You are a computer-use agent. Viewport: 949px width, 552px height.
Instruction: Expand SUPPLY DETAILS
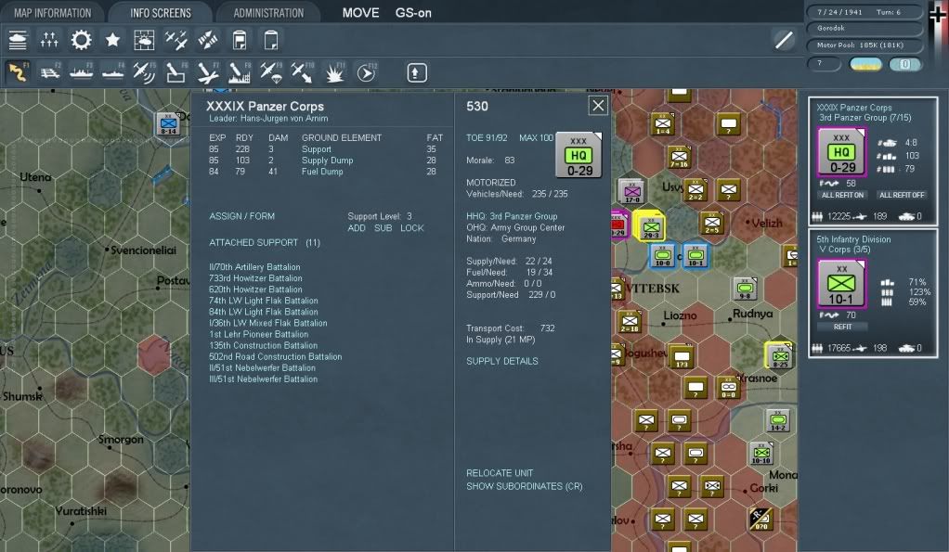(x=501, y=361)
